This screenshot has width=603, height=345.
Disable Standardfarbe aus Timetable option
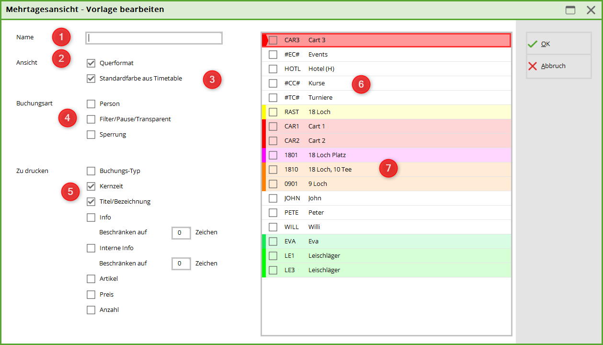point(91,79)
